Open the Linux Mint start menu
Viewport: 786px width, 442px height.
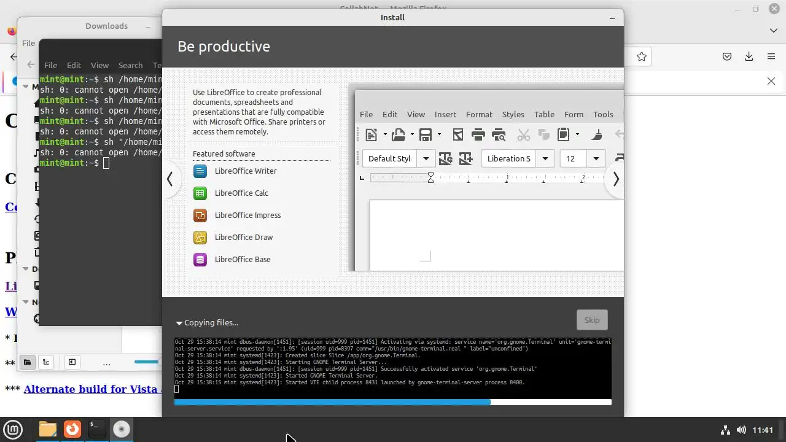coord(14,429)
